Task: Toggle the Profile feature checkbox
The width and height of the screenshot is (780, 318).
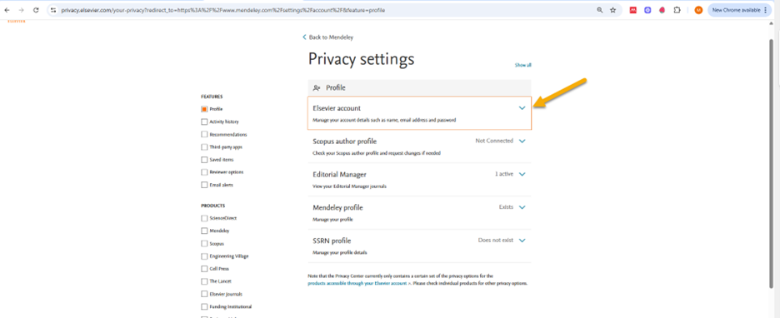Action: [204, 109]
